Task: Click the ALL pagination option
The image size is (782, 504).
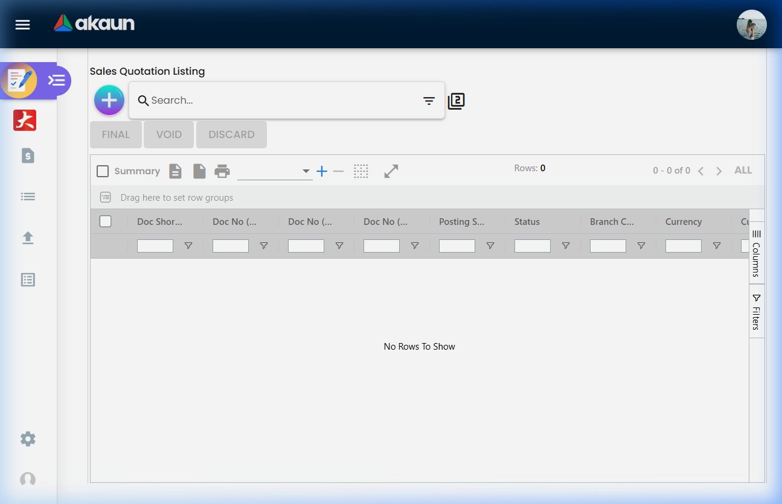Action: tap(743, 170)
